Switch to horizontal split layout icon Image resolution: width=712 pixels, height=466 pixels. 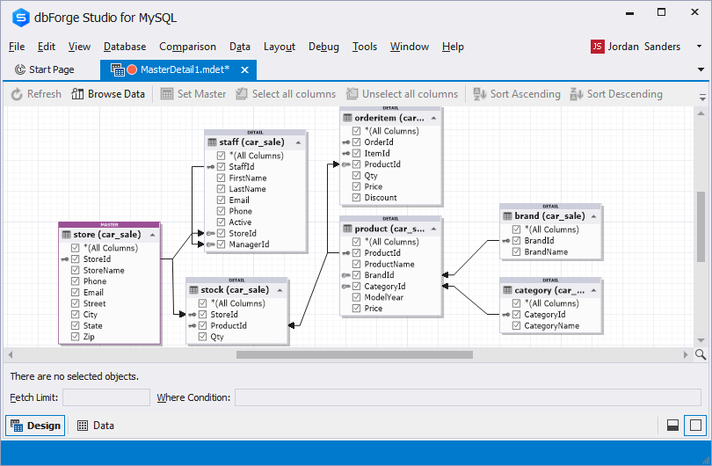tap(672, 426)
